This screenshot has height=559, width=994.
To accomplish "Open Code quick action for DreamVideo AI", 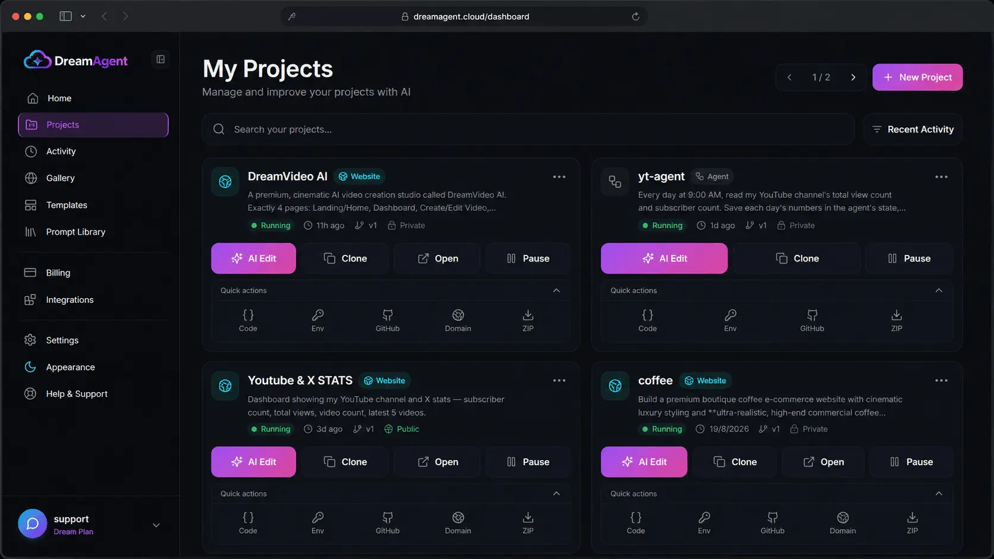I will point(248,320).
